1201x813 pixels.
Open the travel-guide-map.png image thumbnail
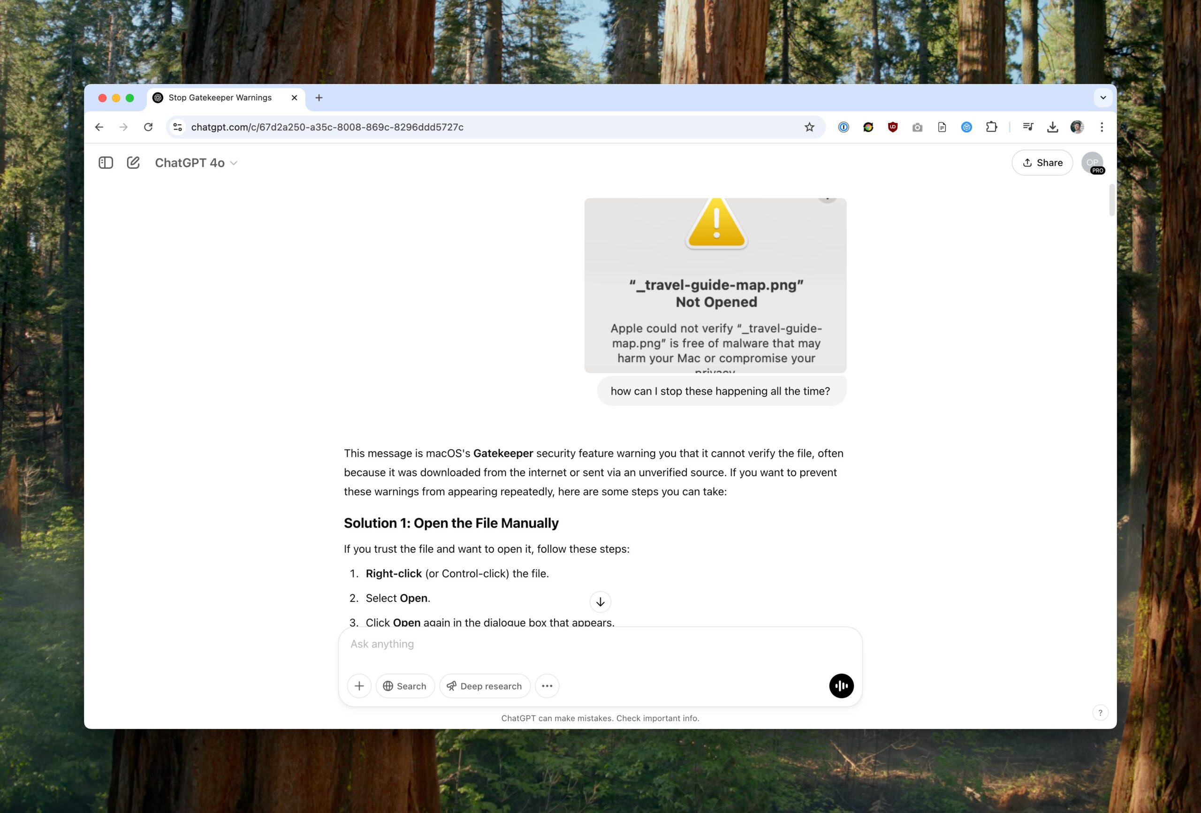(x=715, y=285)
